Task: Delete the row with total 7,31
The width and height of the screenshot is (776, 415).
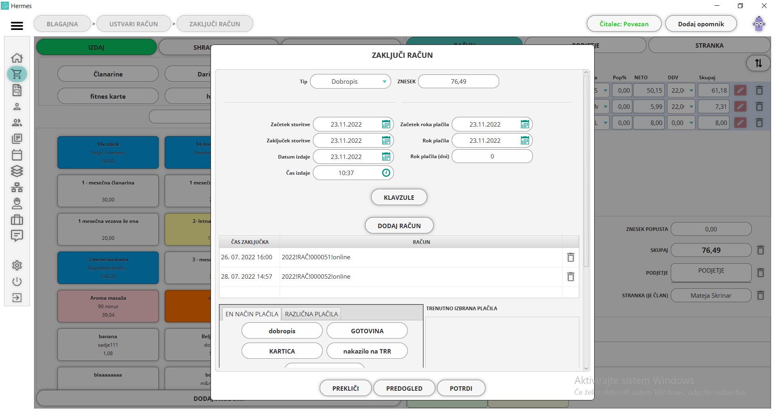Action: pyautogui.click(x=759, y=106)
